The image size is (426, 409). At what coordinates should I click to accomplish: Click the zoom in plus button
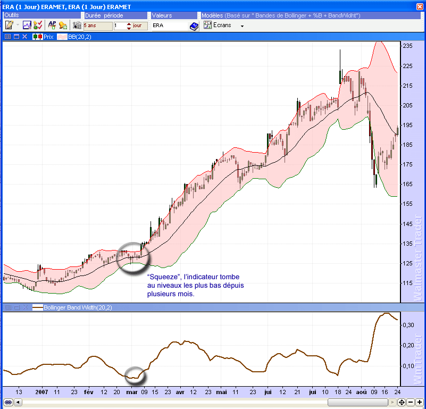click(x=419, y=402)
